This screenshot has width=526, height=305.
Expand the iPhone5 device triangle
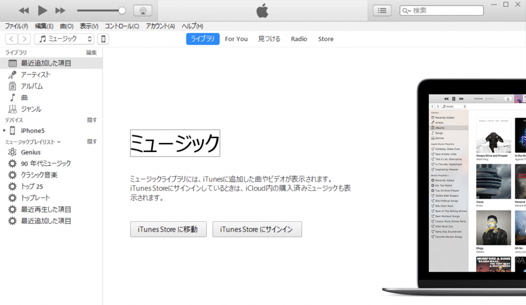(4, 130)
